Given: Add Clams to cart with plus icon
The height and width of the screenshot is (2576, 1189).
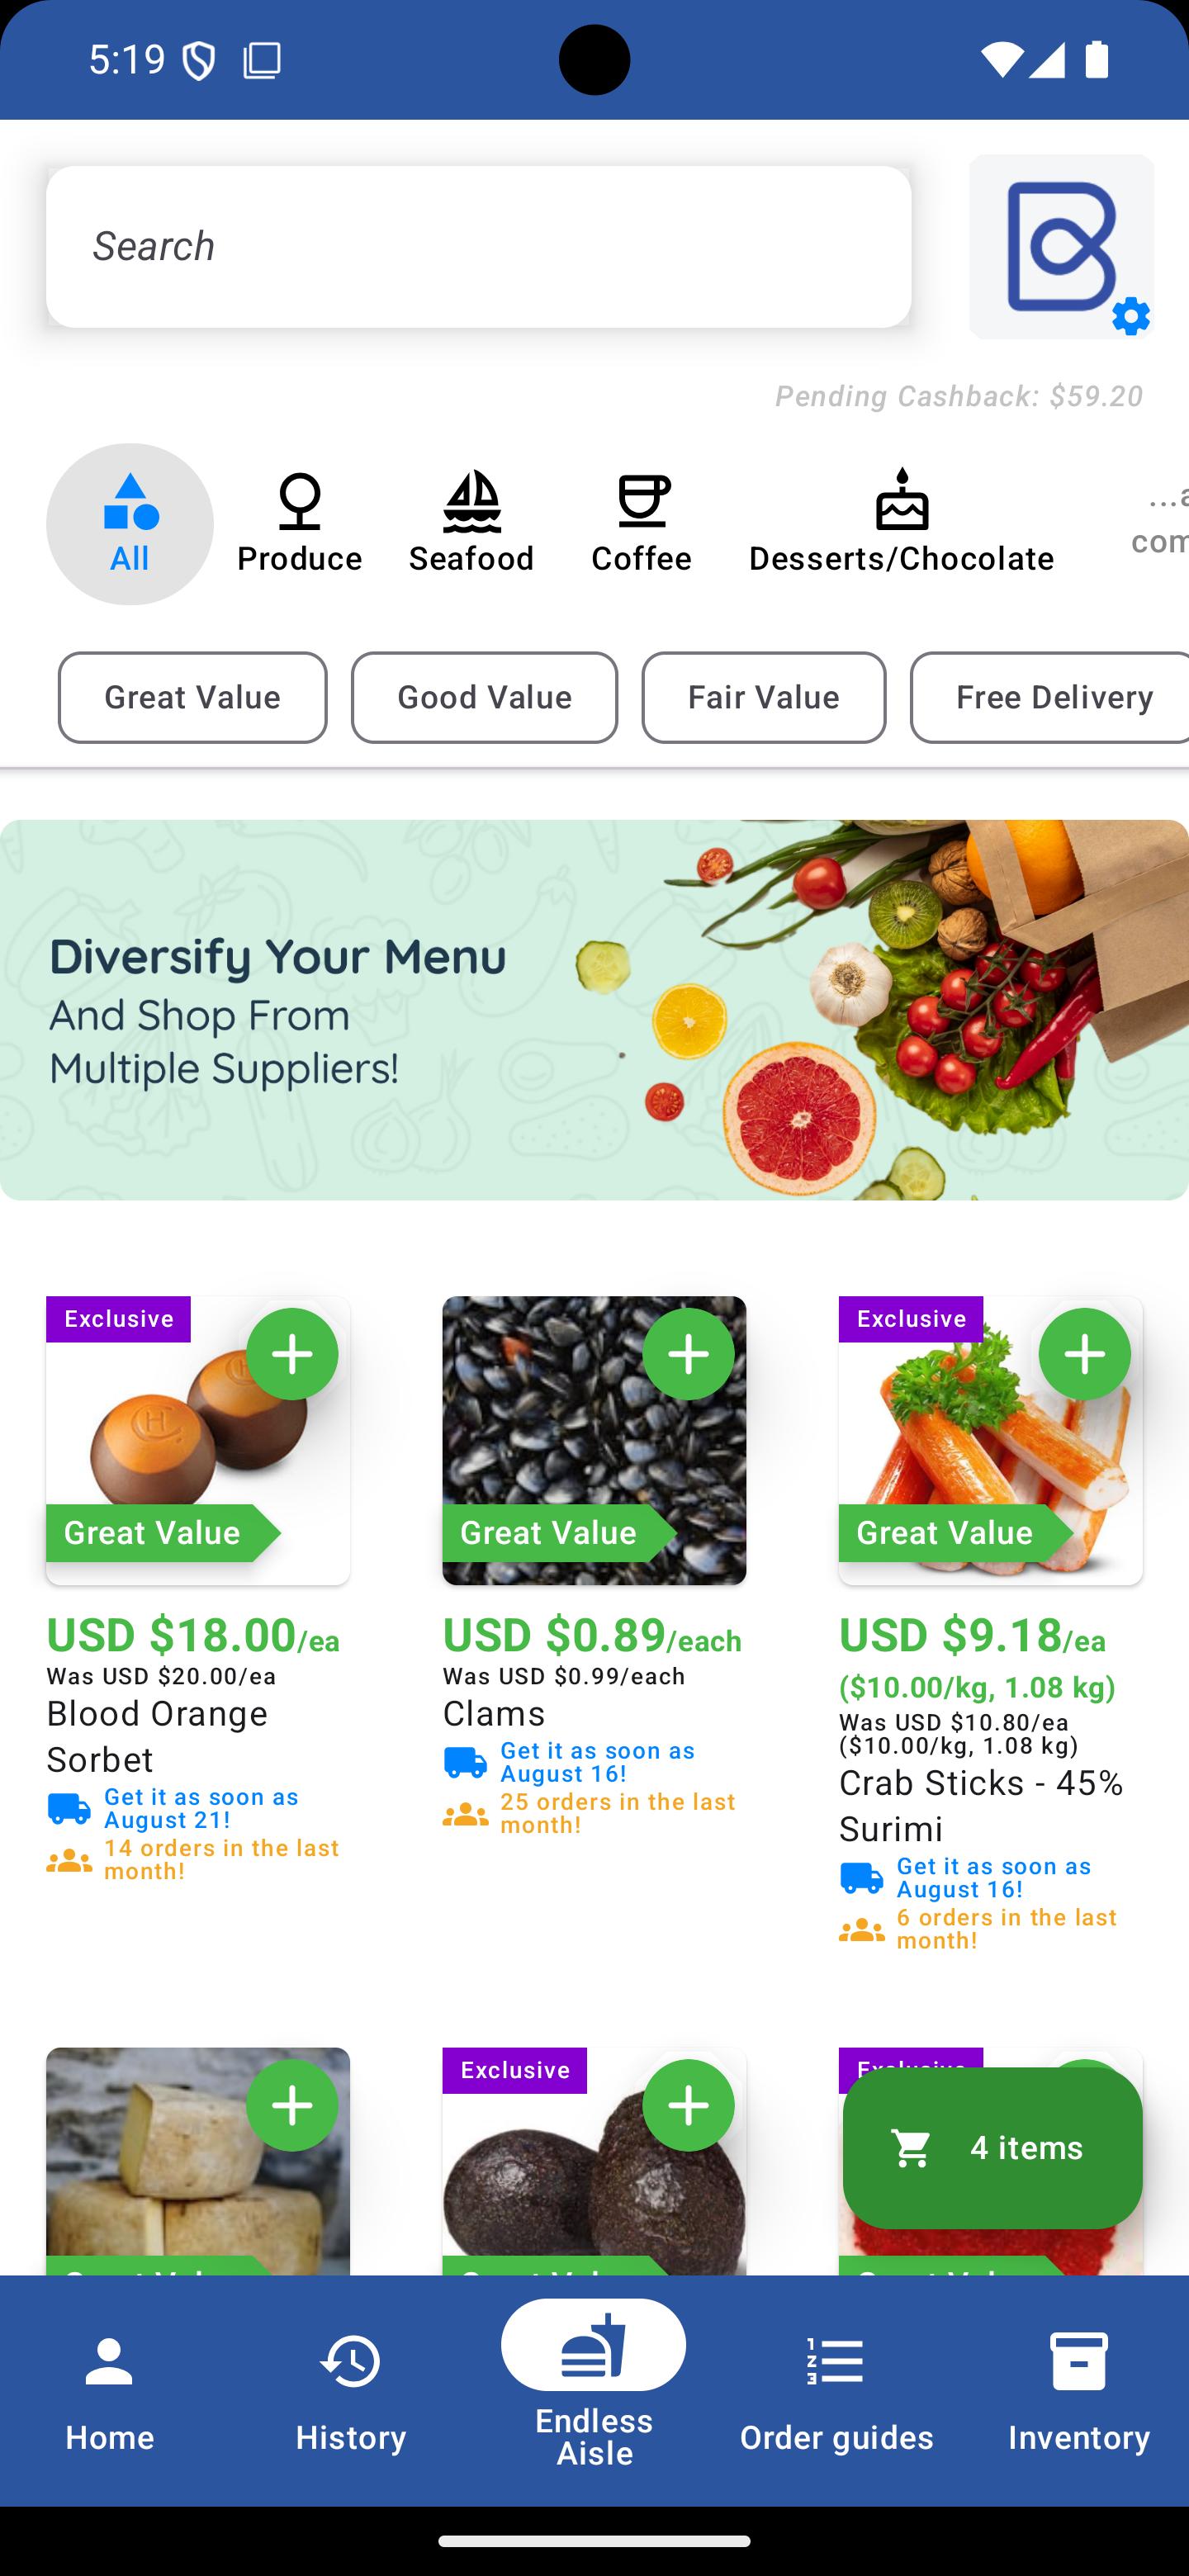Looking at the screenshot, I should click(688, 1354).
